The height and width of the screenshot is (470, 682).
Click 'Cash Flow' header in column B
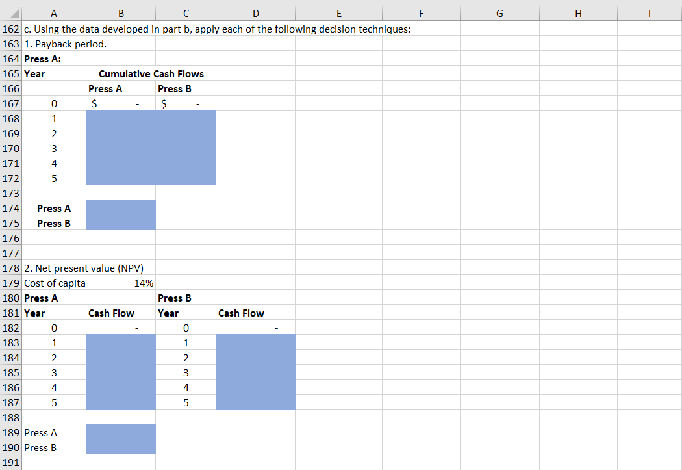[121, 313]
